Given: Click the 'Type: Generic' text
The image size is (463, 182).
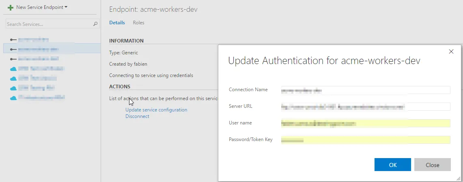Looking at the screenshot, I should [x=123, y=53].
